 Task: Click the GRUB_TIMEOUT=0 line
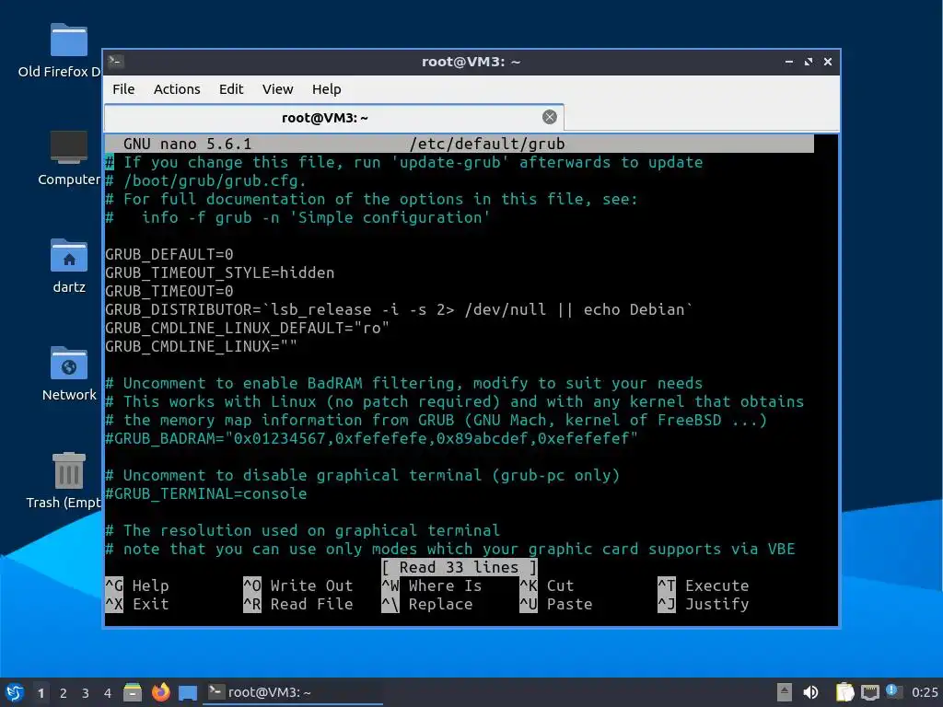pos(169,292)
